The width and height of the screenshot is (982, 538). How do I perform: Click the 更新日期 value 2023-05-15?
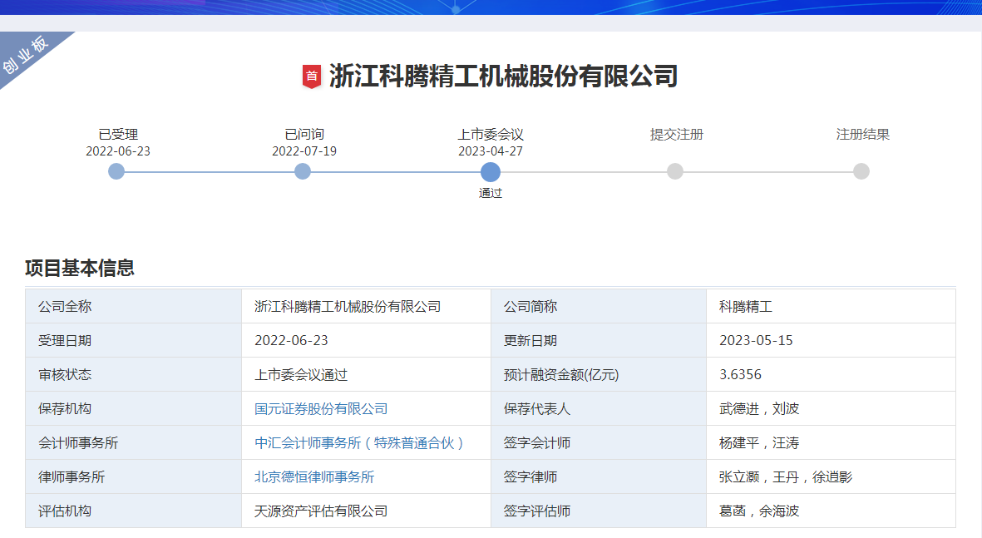tap(831, 341)
